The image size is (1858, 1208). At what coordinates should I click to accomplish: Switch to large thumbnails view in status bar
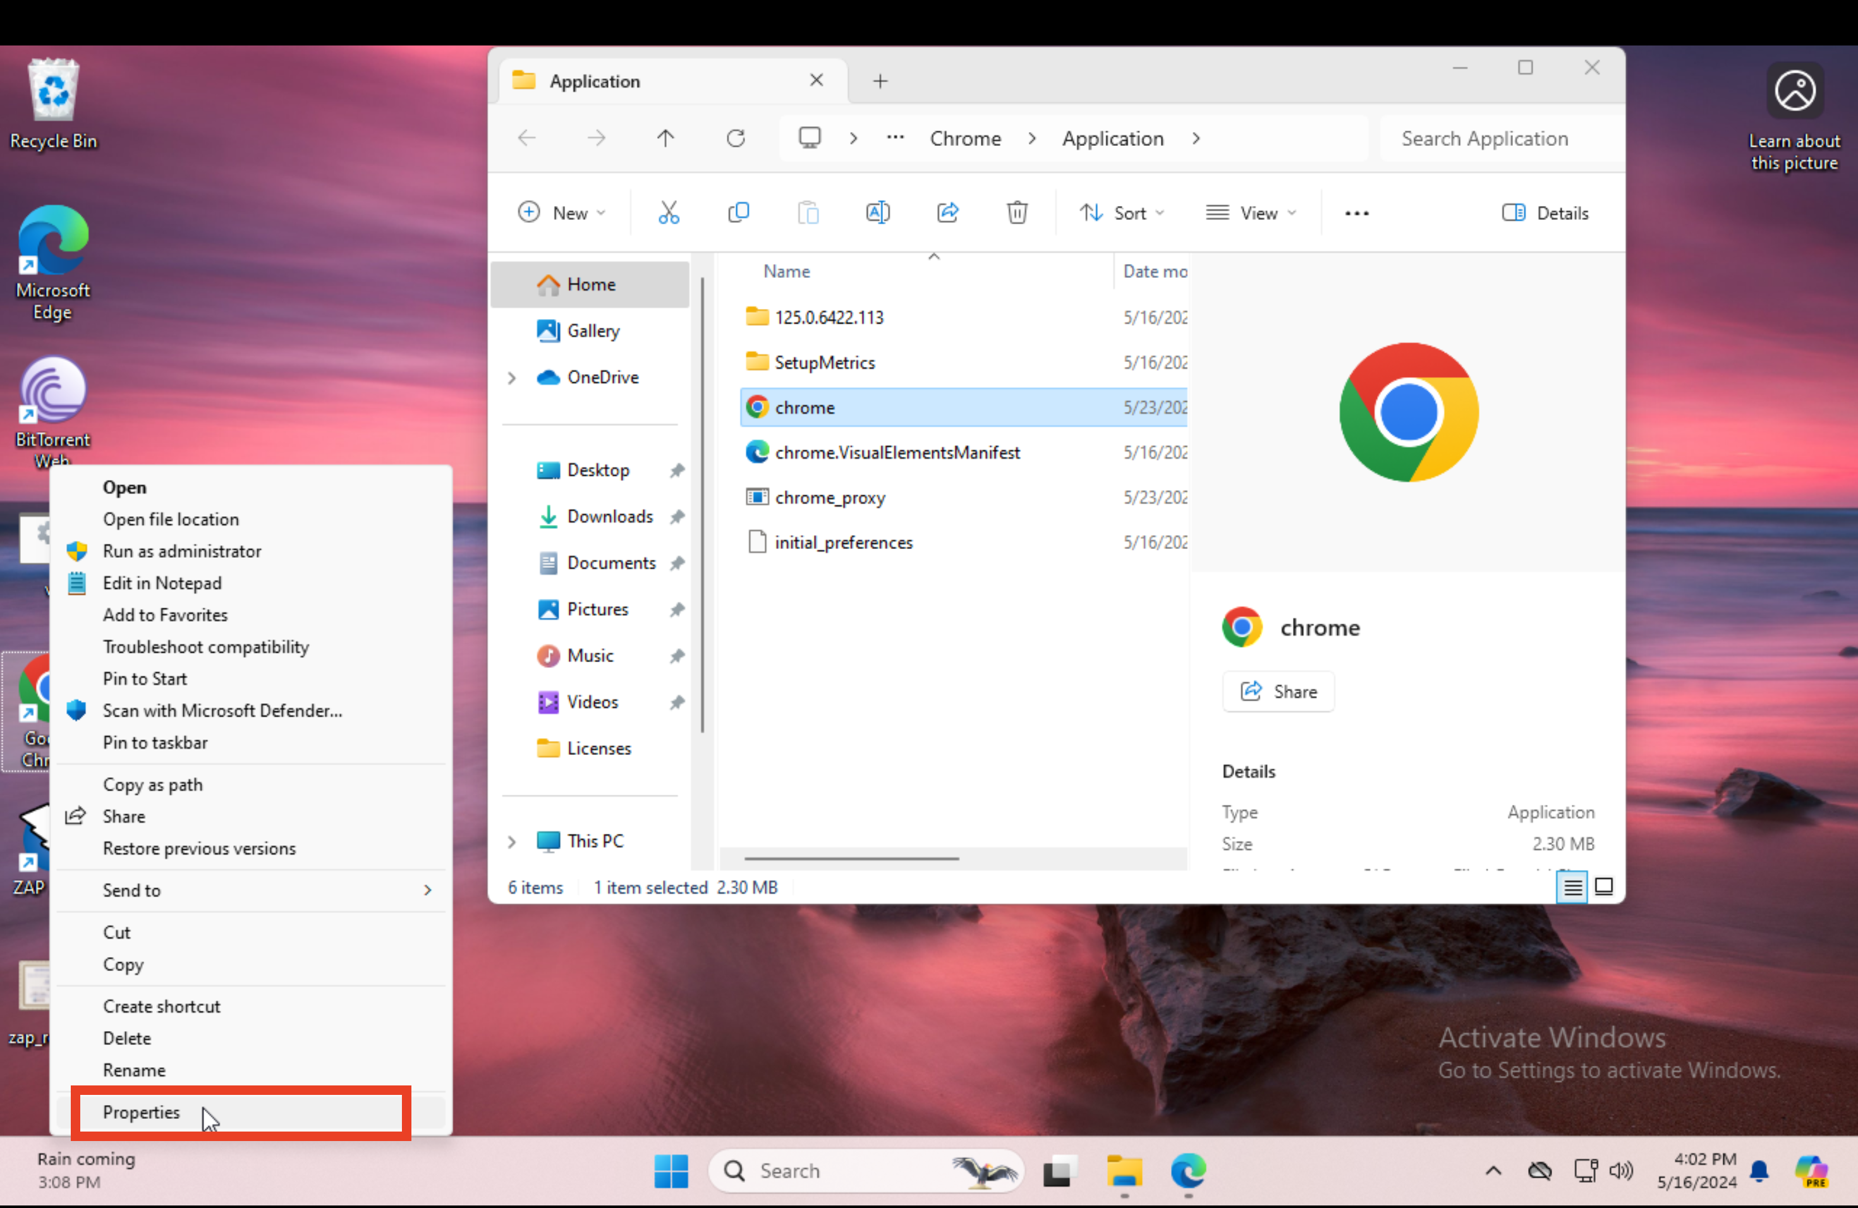pos(1603,887)
